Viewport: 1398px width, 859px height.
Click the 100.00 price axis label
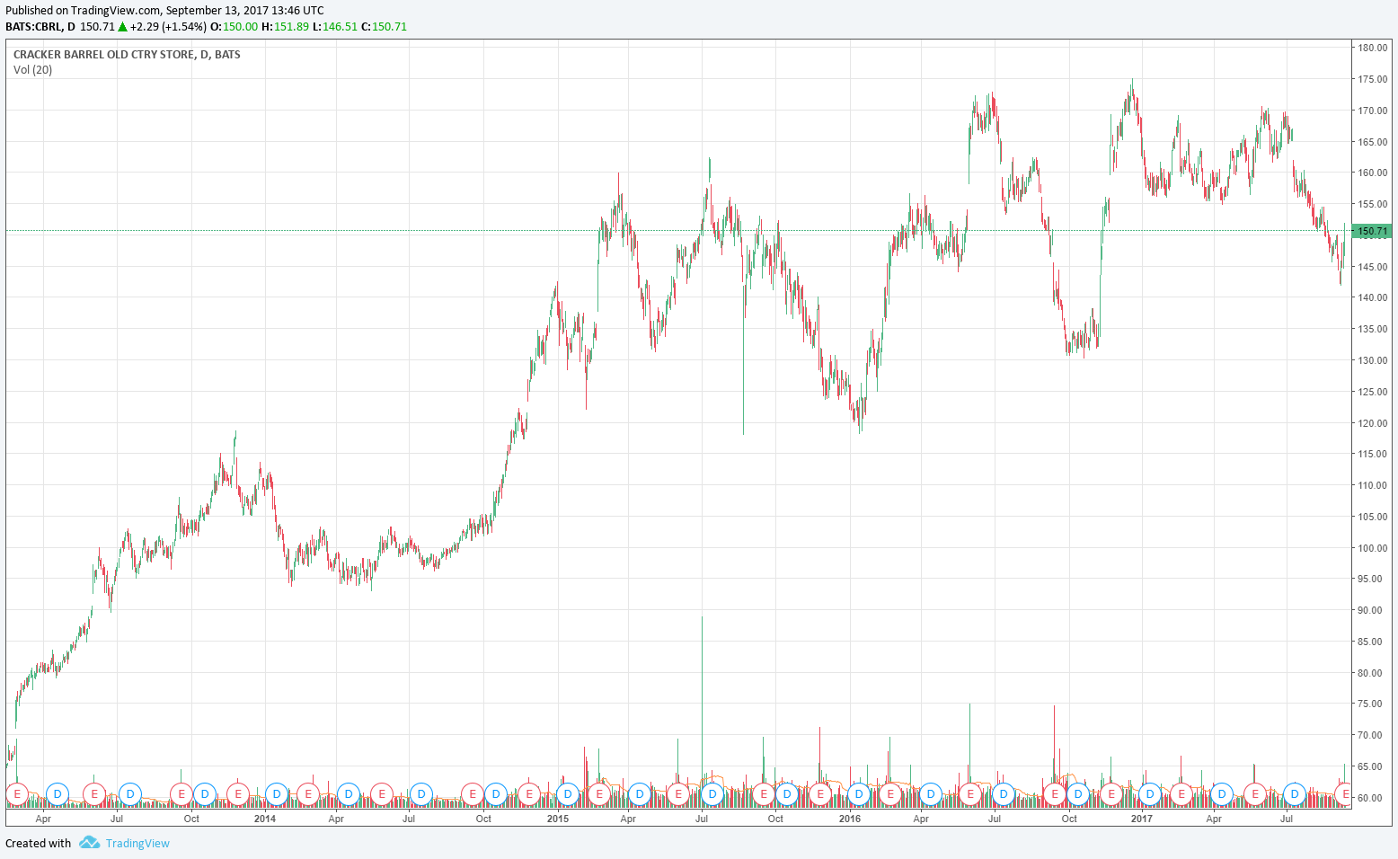[1372, 548]
